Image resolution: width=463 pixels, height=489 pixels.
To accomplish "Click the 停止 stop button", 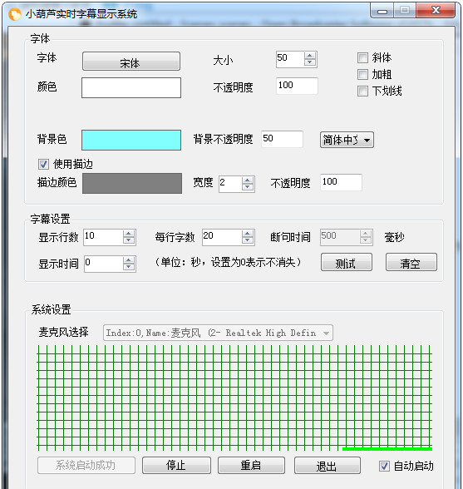I will click(x=176, y=466).
